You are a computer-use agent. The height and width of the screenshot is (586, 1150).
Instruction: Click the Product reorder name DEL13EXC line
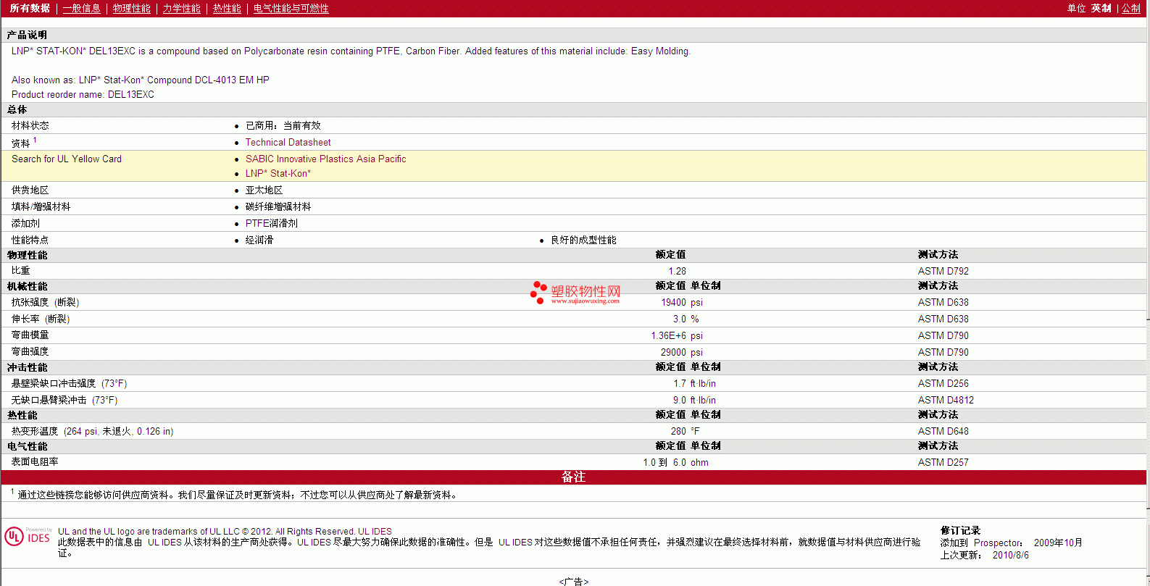tap(83, 95)
